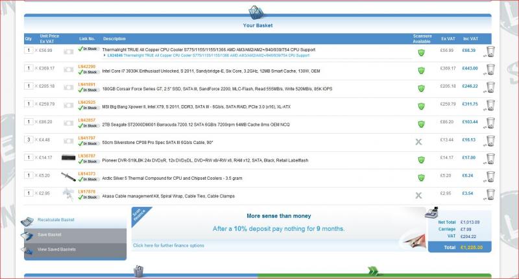Click here for further finance options link
The image size is (519, 279).
[x=169, y=245]
